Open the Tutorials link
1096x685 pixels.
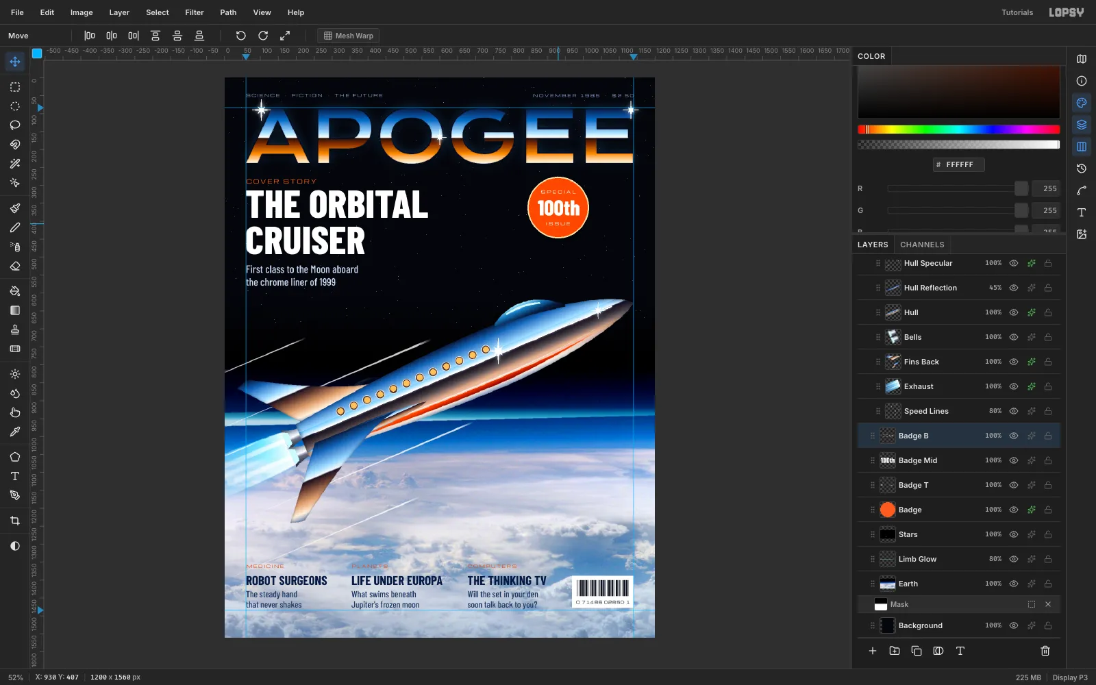(1017, 12)
